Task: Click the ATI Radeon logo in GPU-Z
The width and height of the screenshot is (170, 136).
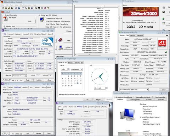Action: point(162,44)
